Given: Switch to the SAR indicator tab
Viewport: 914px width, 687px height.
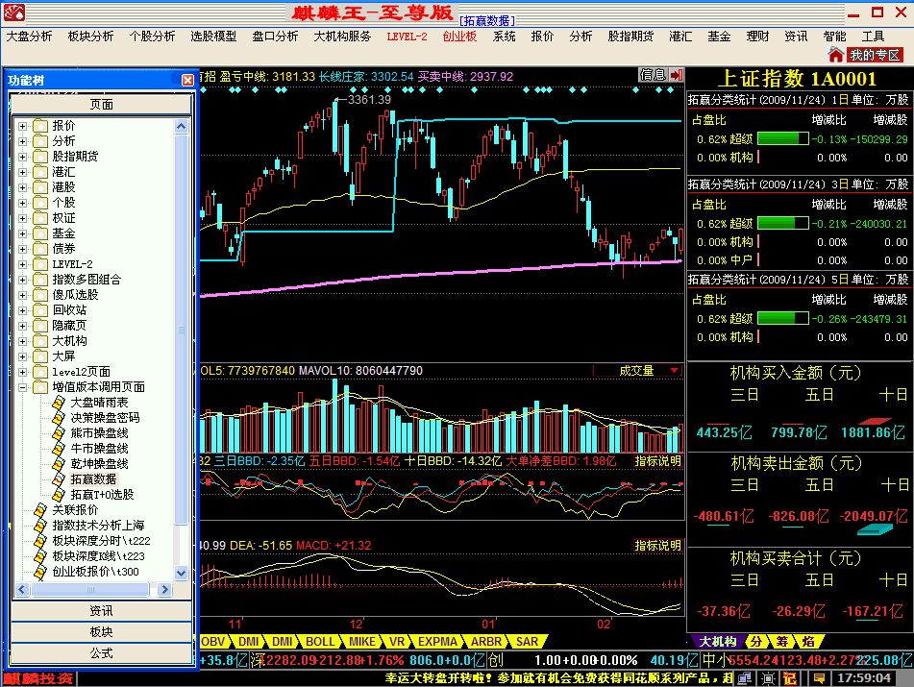Looking at the screenshot, I should pyautogui.click(x=527, y=642).
